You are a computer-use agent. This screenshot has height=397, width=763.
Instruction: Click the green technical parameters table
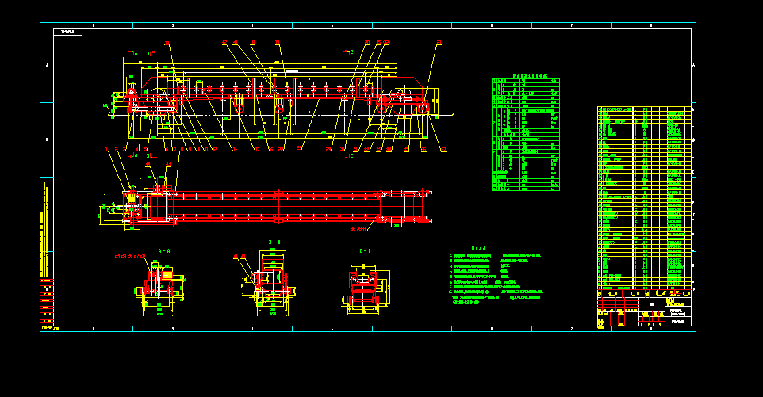click(526, 135)
